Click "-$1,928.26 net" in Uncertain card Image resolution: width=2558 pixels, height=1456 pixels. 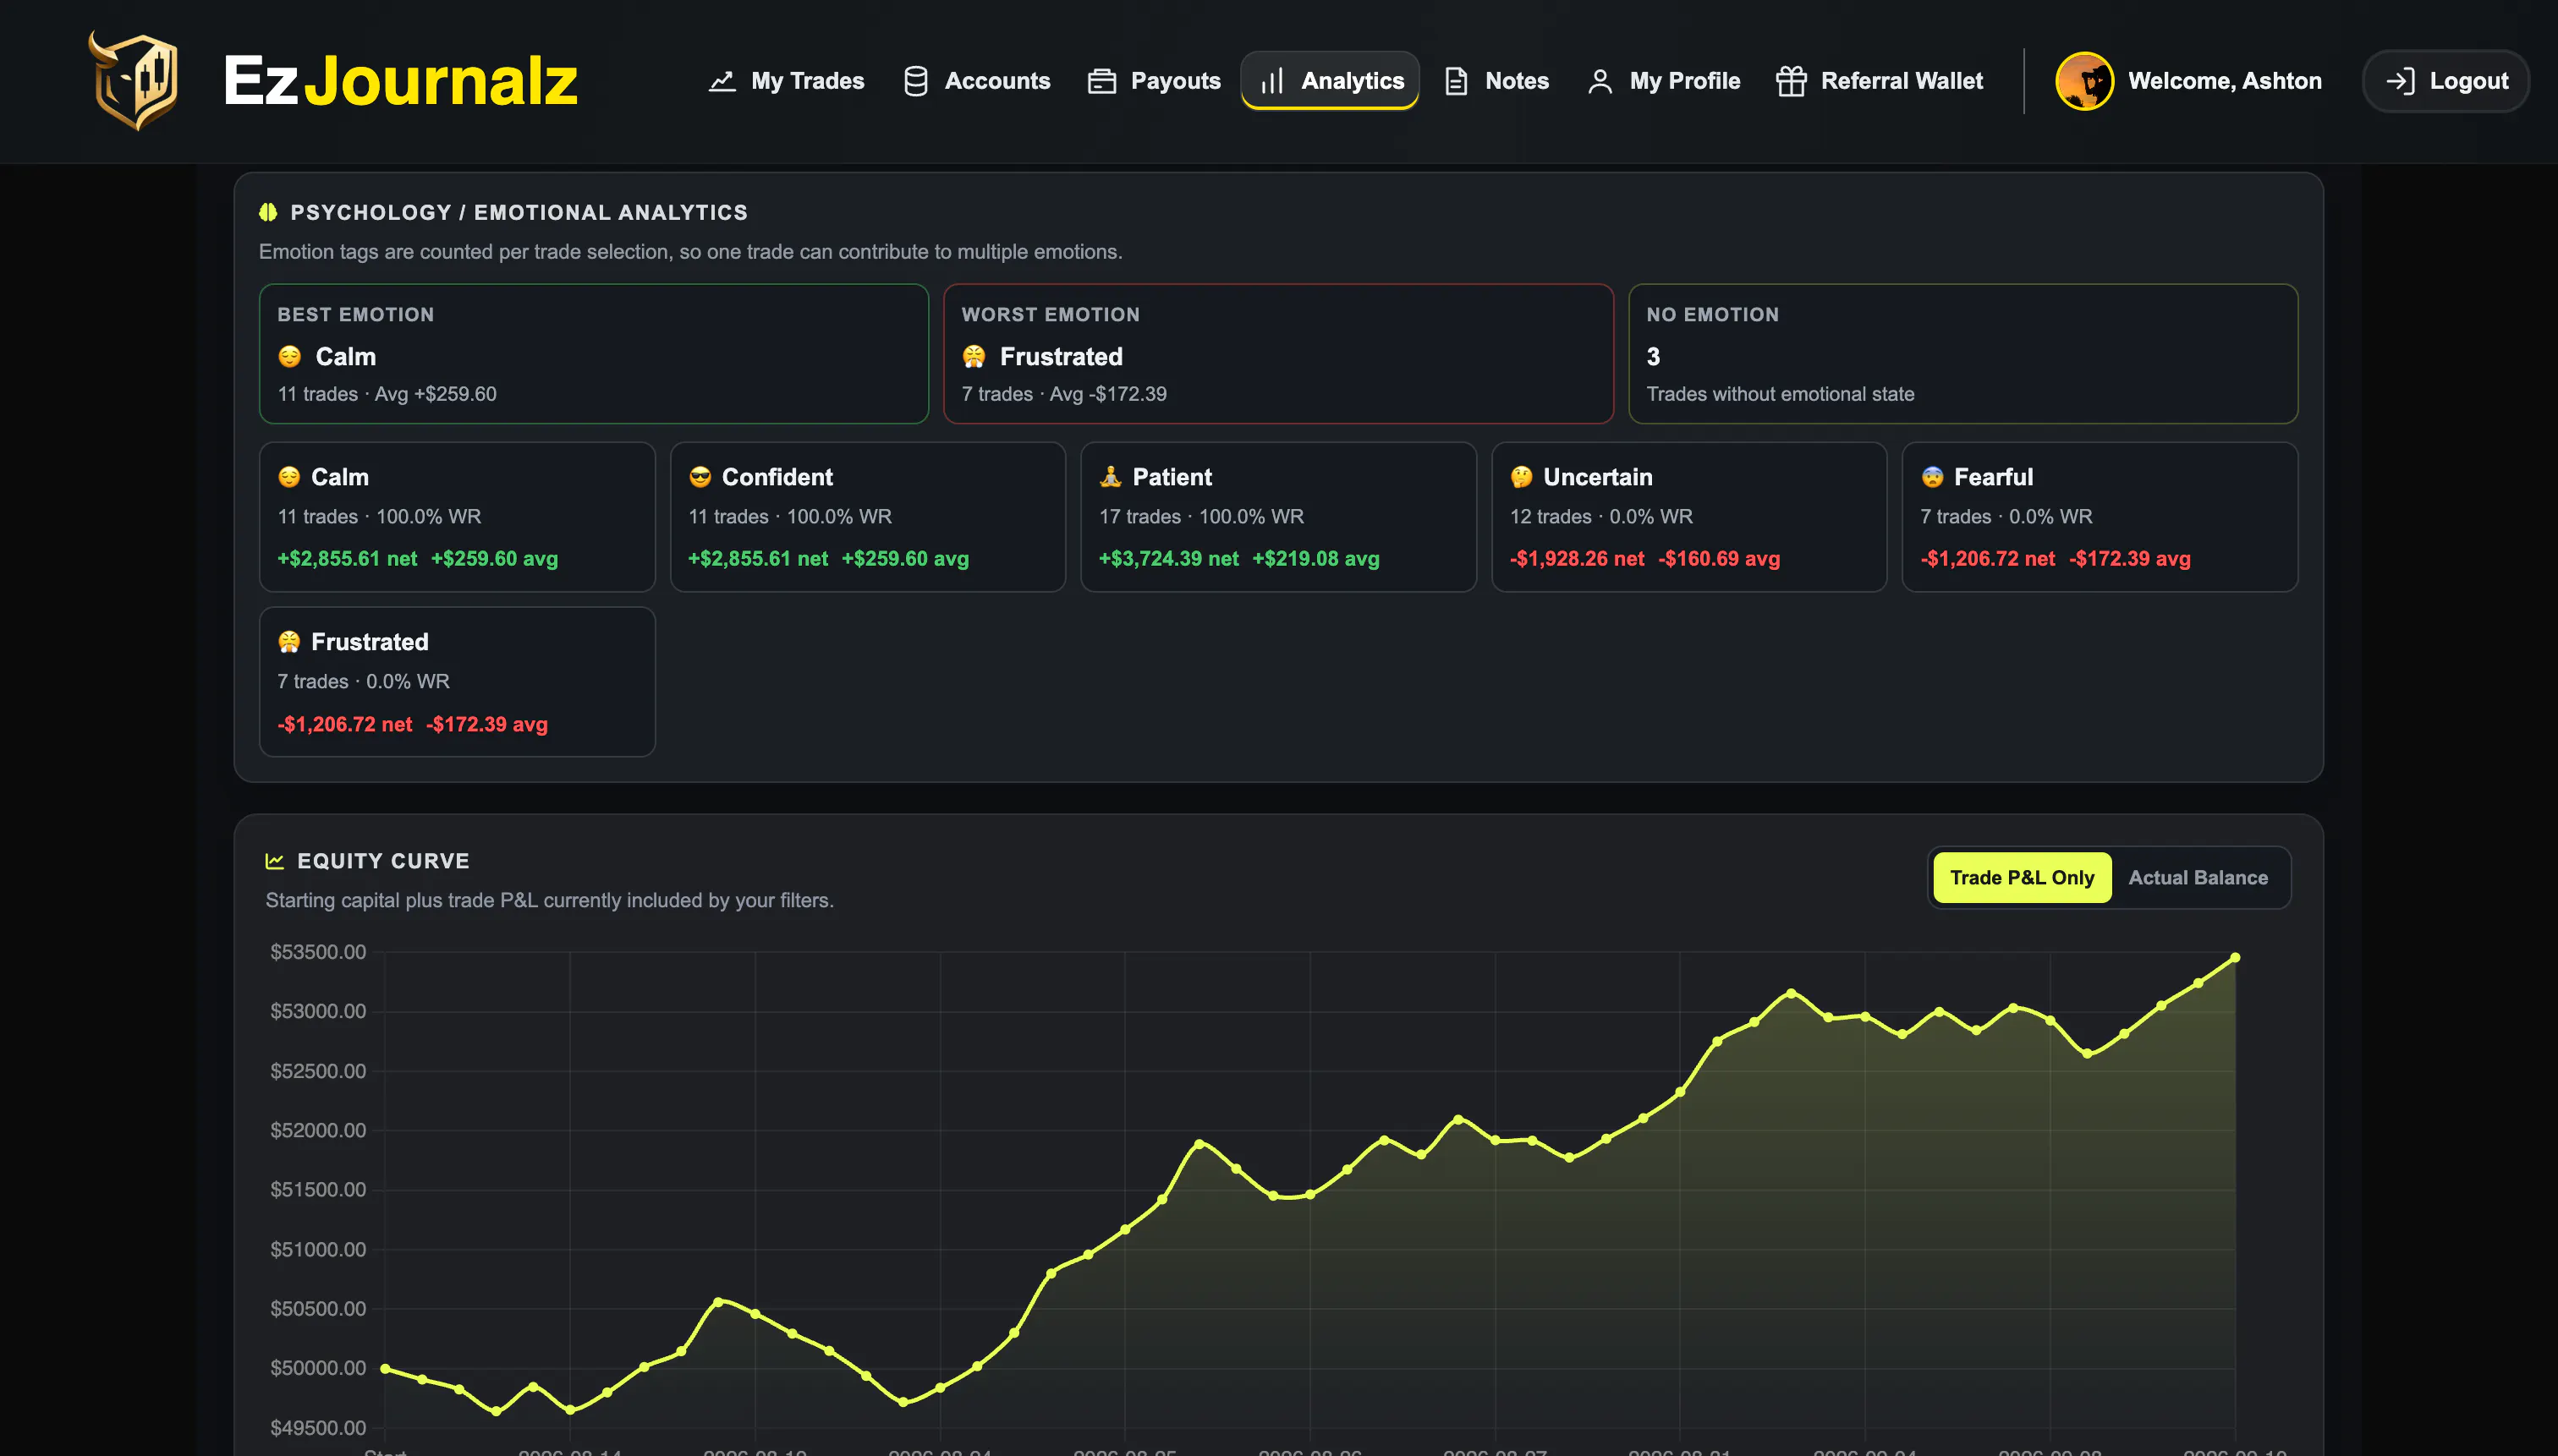(x=1578, y=559)
